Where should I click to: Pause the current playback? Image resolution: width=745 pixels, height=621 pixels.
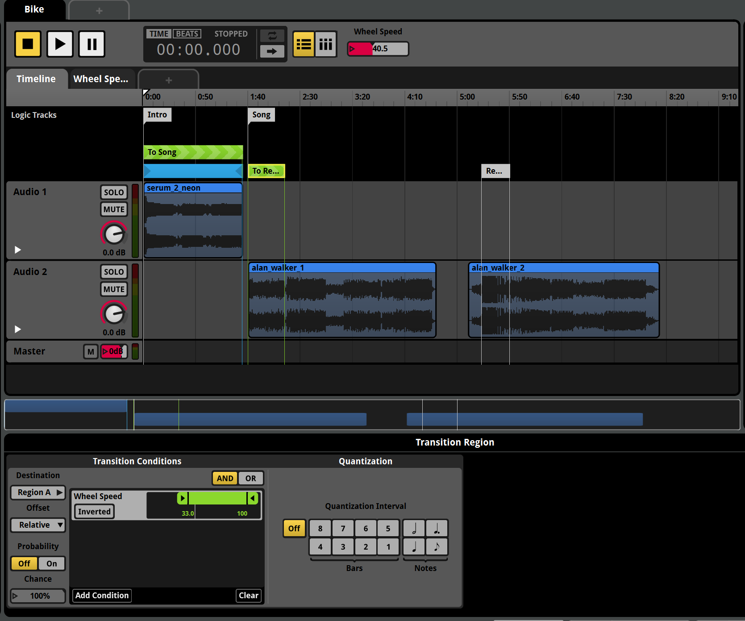pos(92,44)
